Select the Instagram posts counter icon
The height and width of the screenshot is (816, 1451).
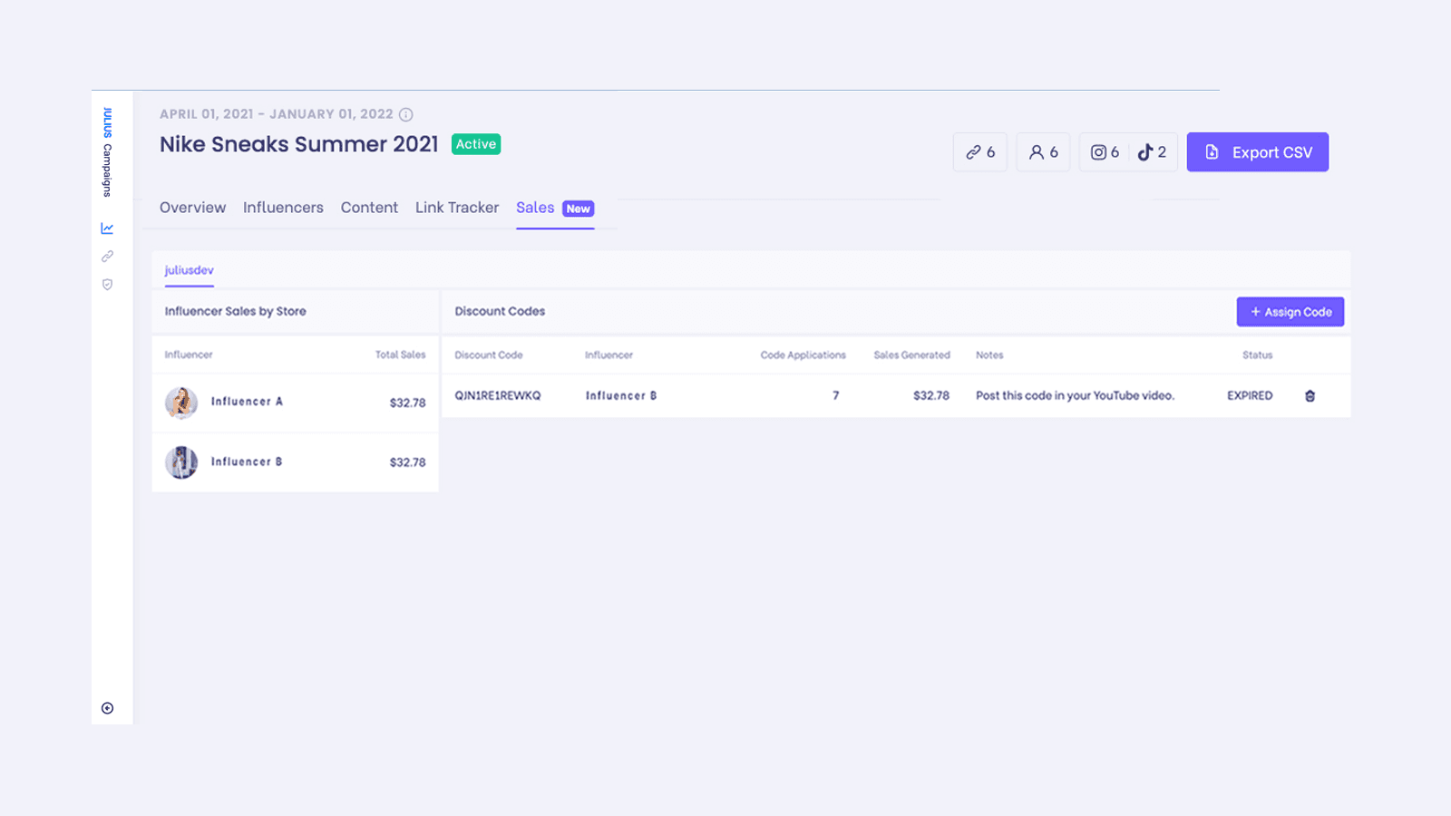coord(1104,151)
